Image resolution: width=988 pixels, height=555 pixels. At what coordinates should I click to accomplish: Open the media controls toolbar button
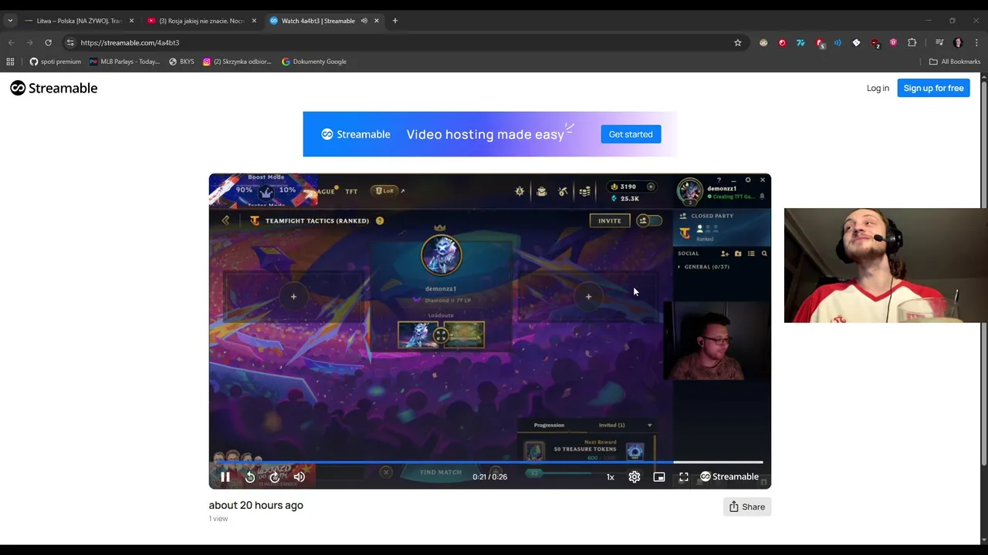(x=939, y=42)
